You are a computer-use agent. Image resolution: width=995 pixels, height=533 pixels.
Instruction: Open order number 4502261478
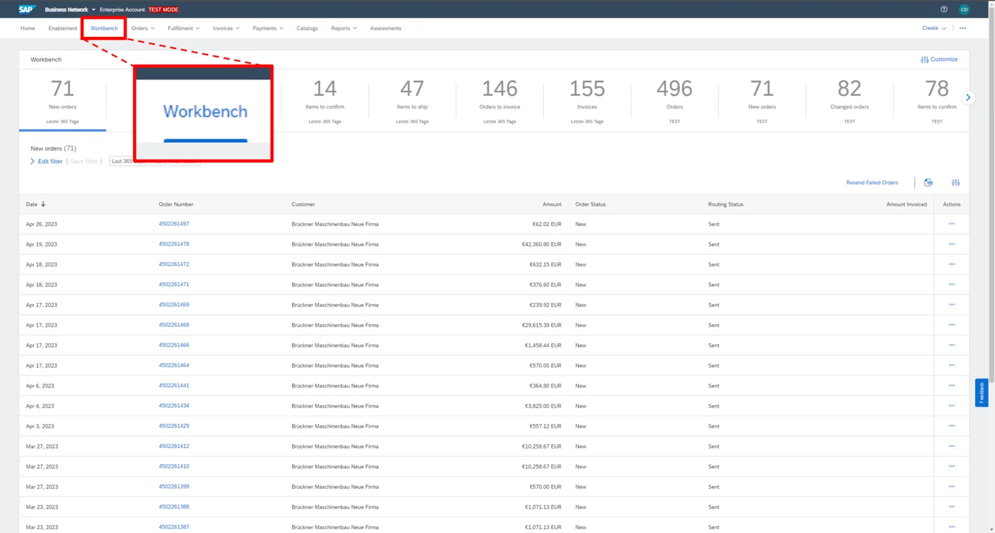[x=174, y=244]
